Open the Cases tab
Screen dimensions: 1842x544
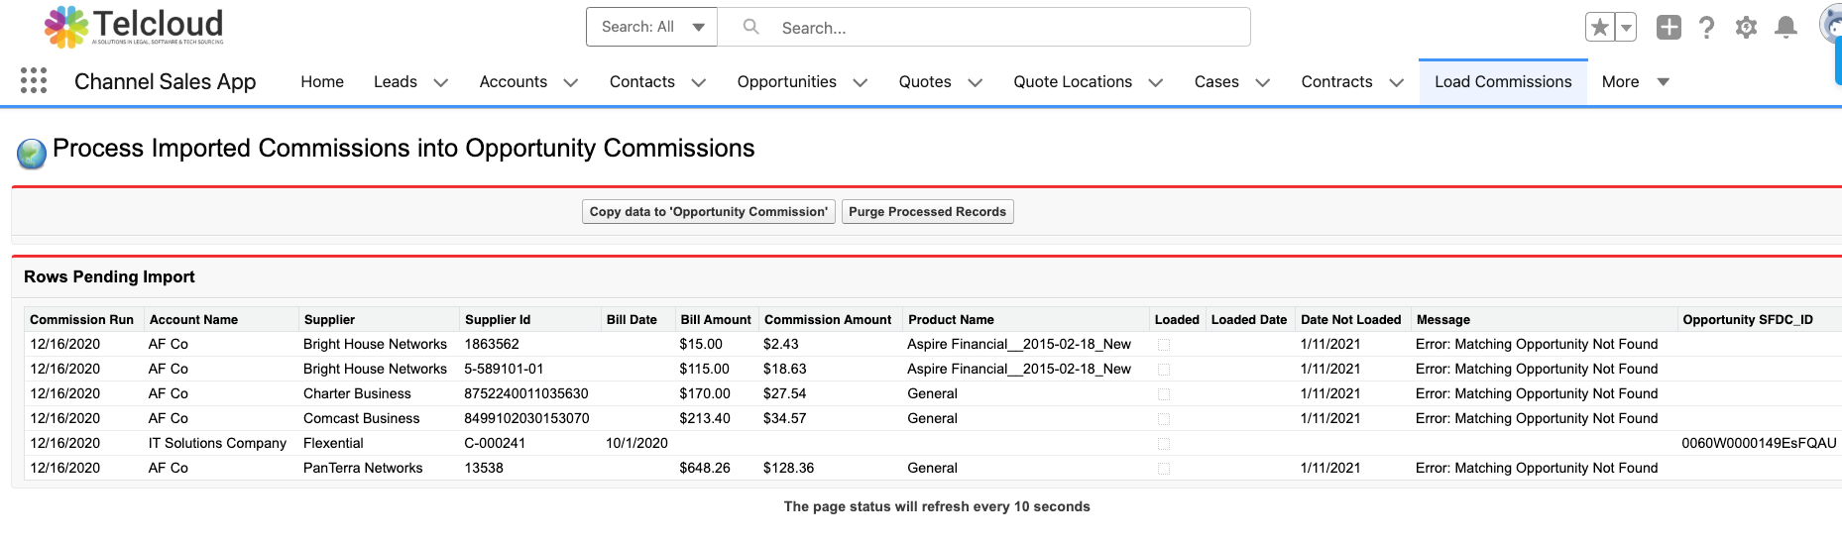click(1216, 81)
